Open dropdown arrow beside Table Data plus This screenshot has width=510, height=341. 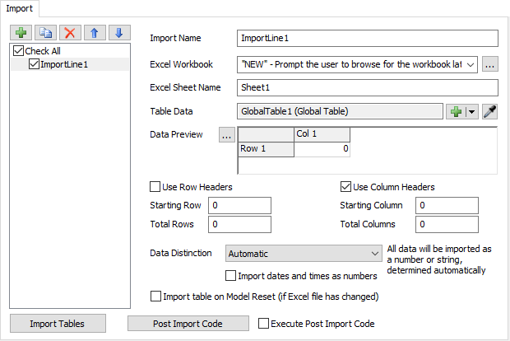pyautogui.click(x=471, y=111)
